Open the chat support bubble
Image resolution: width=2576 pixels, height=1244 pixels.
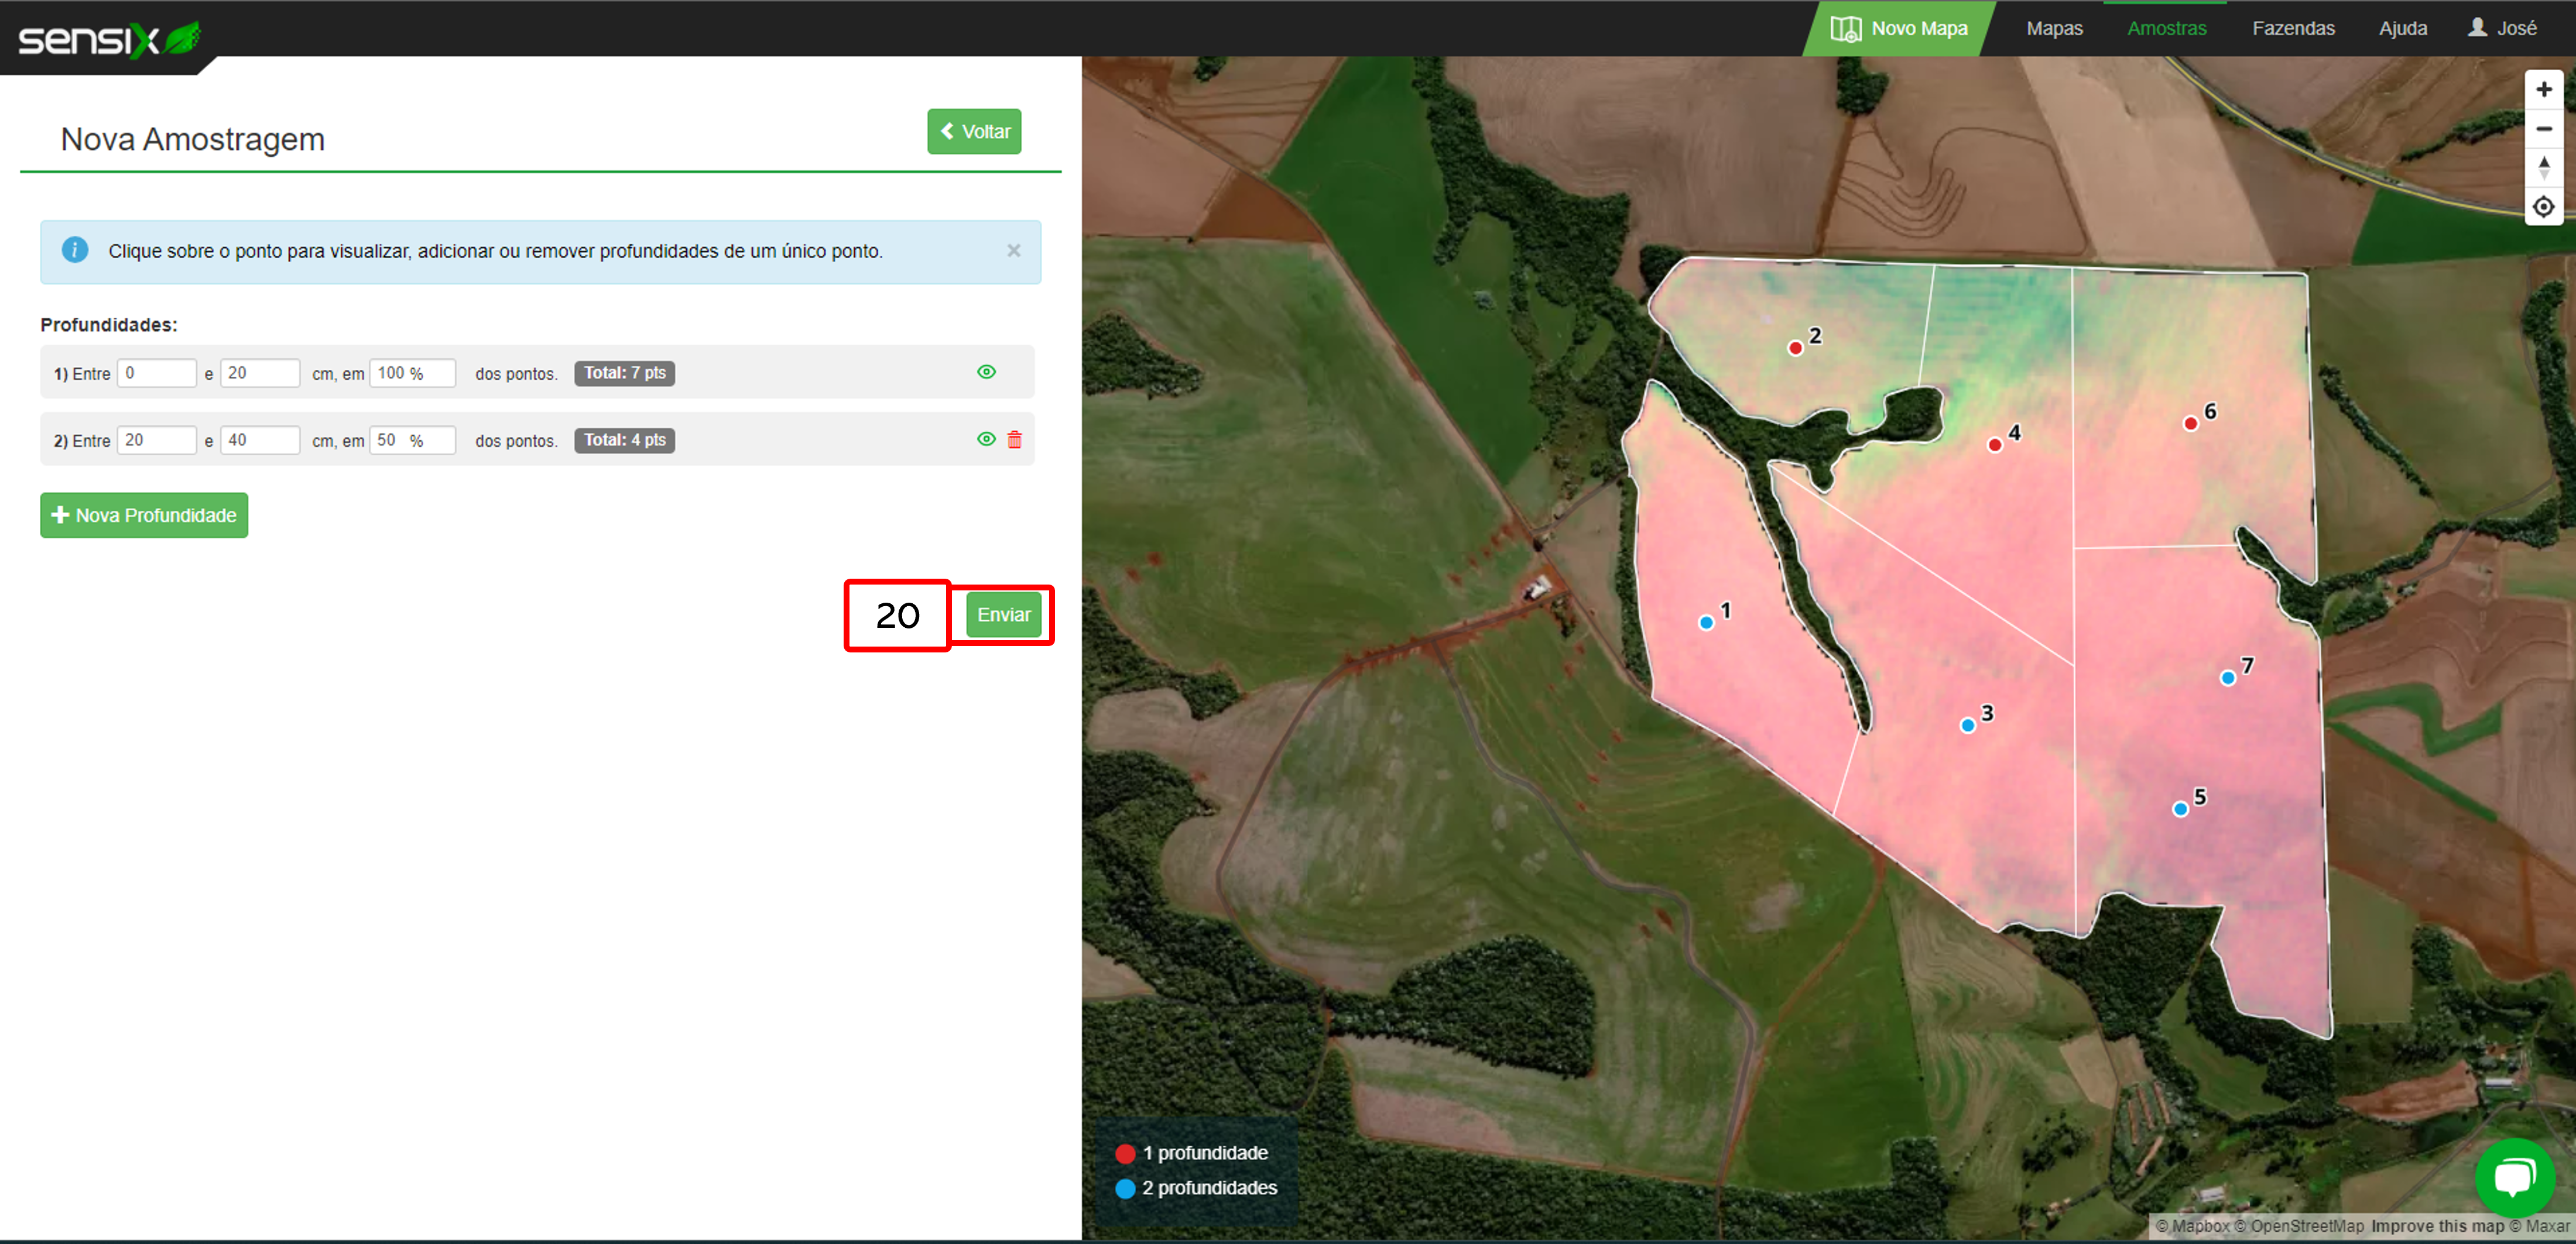[2514, 1177]
